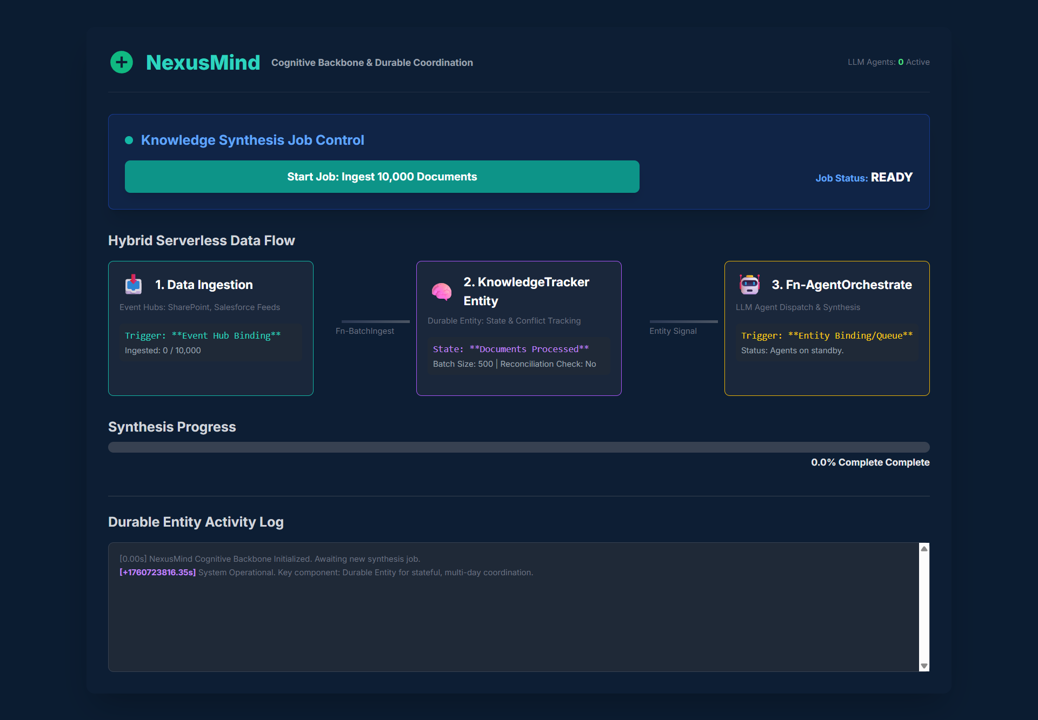Click the Fn-BatchIngest connector line
The width and height of the screenshot is (1038, 720).
pyautogui.click(x=375, y=321)
